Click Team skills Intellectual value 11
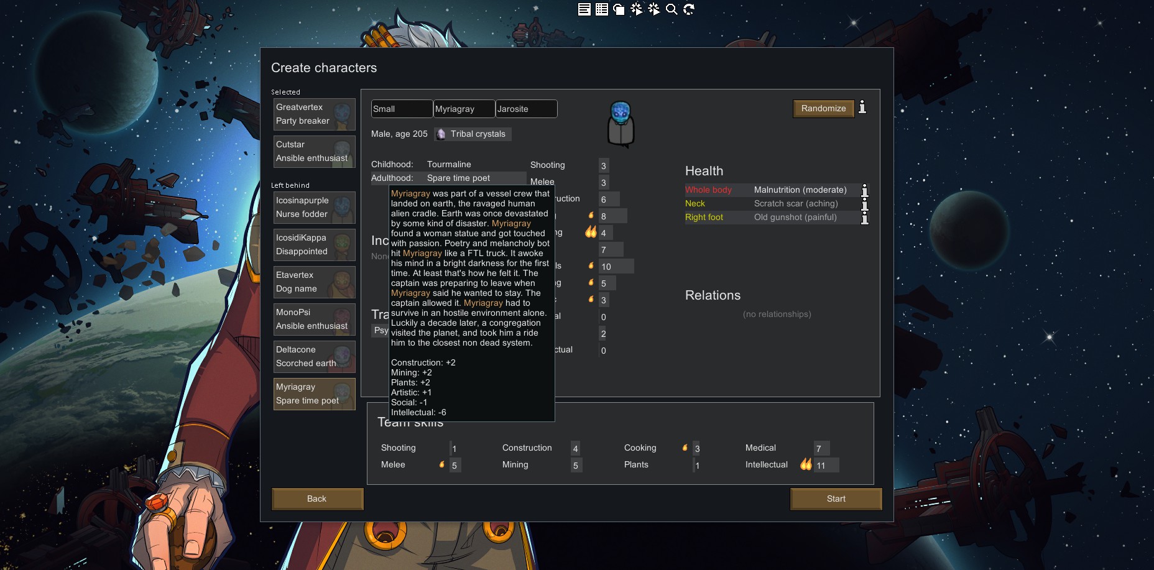1154x570 pixels. tap(826, 465)
